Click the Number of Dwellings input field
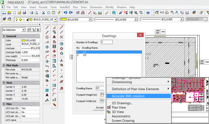Screen dimensions: 209x124 click(106, 42)
